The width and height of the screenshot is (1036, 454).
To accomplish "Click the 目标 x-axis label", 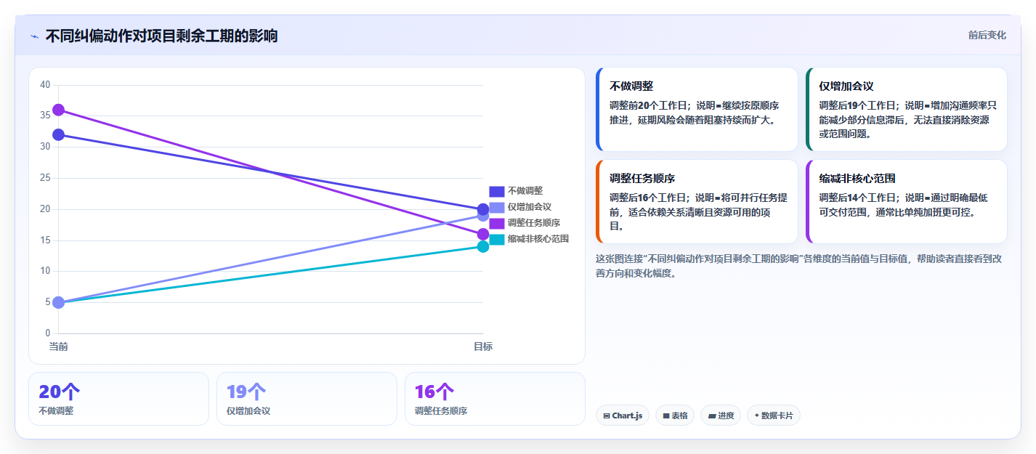I will 483,346.
